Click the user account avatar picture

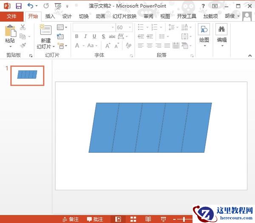(x=247, y=16)
